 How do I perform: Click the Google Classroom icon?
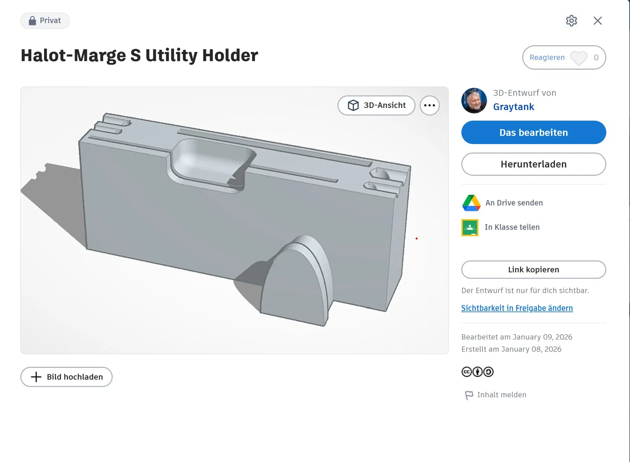[470, 227]
